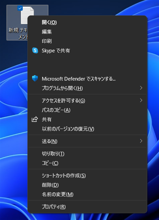This screenshot has width=159, height=220.
Task: Choose 切り取り(T) to cut the file
Action: point(87,154)
